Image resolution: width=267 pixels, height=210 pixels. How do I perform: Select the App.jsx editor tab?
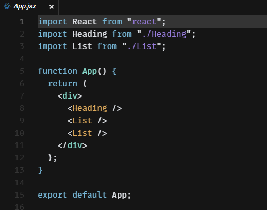(29, 7)
